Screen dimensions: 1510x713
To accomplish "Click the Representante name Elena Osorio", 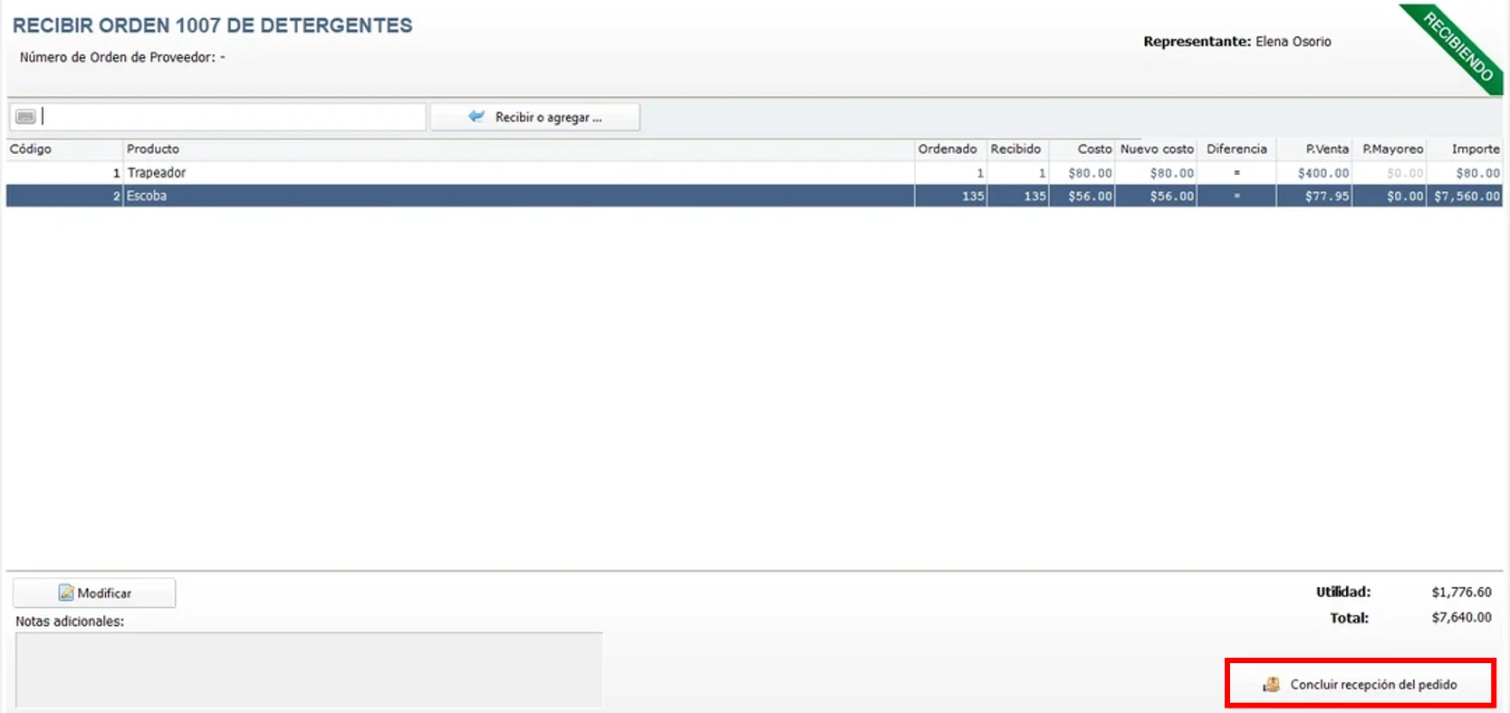I will click(x=1293, y=41).
